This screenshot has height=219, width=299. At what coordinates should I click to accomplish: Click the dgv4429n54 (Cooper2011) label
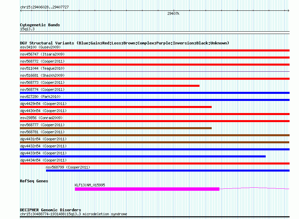coord(43,104)
